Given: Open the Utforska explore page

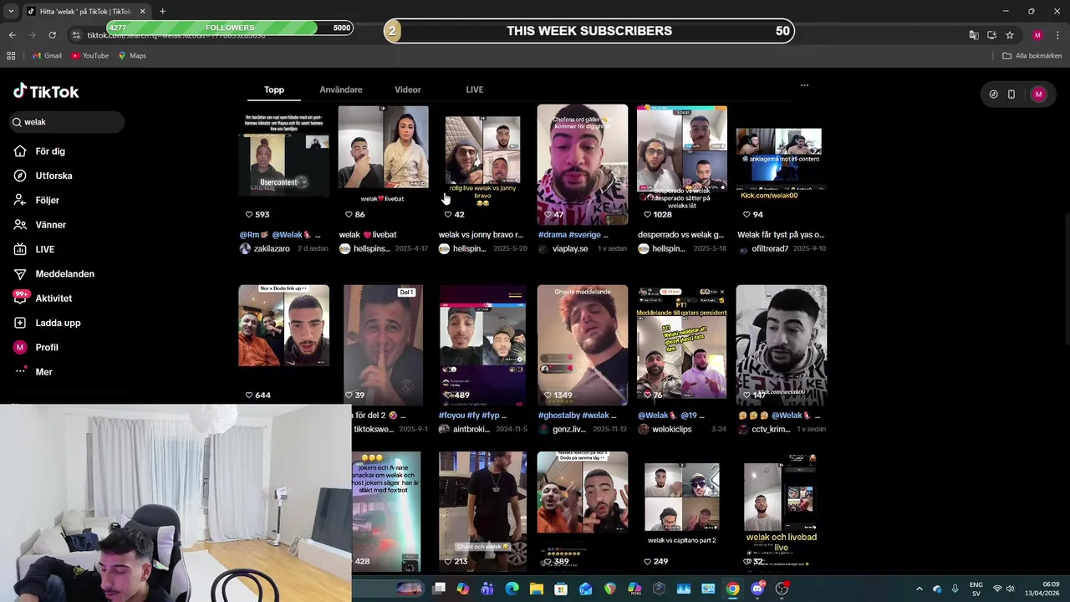Looking at the screenshot, I should click(43, 176).
